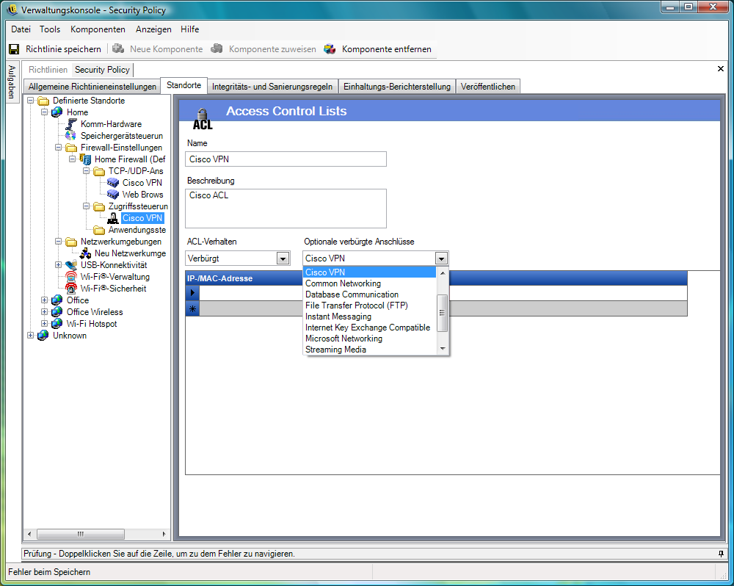The image size is (734, 586).
Task: Click the Neu Netzwerkumgebung network icon
Action: (85, 253)
